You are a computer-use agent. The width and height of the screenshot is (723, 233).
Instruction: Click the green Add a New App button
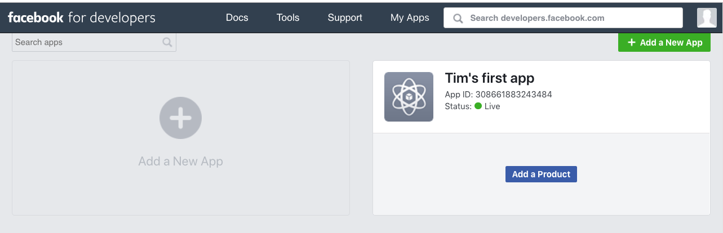tap(664, 42)
